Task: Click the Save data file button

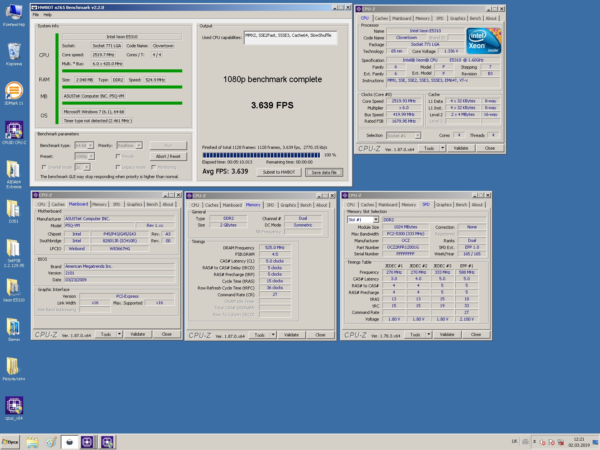Action: pyautogui.click(x=324, y=172)
